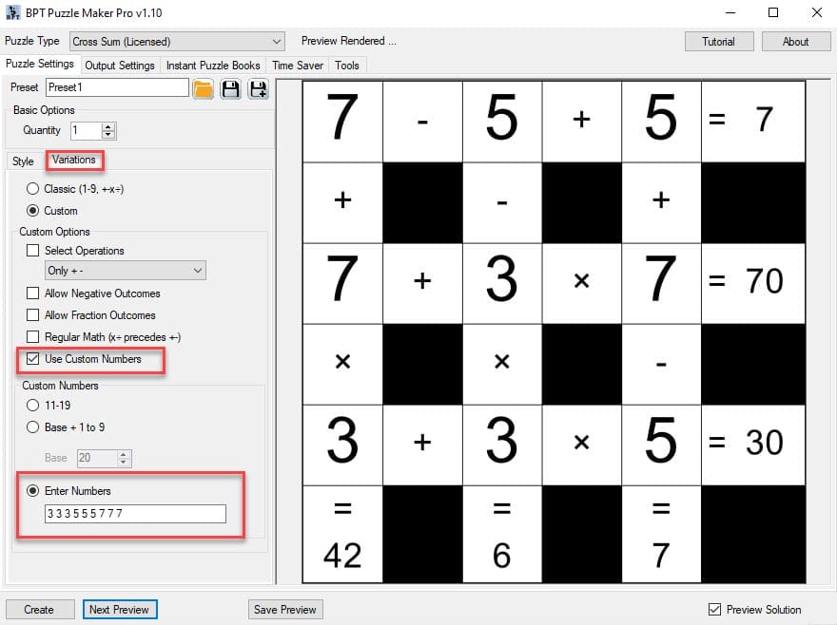Viewport: 837px width, 625px height.
Task: Switch to the Style sub-tab
Action: [x=23, y=161]
